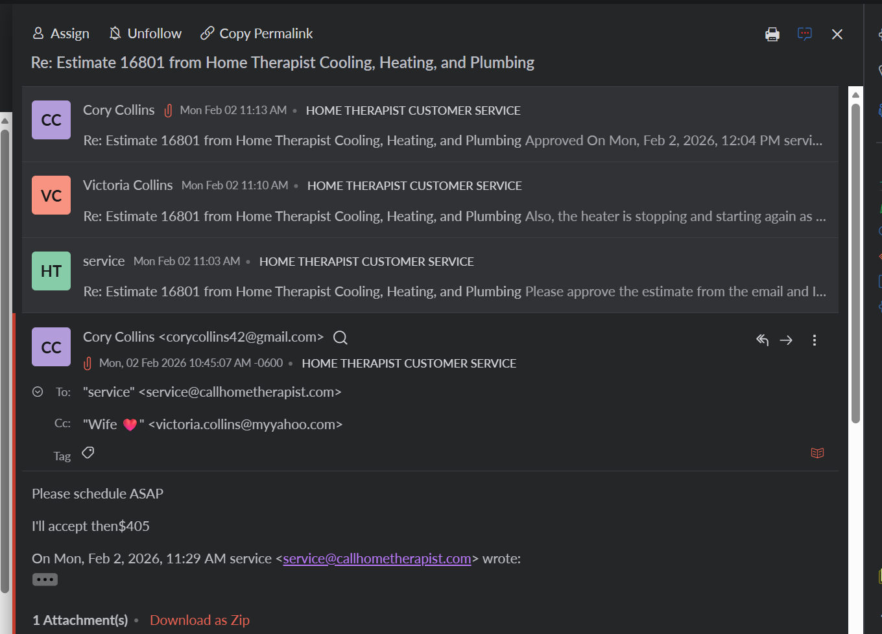Close the ticket detail panel

pos(837,34)
